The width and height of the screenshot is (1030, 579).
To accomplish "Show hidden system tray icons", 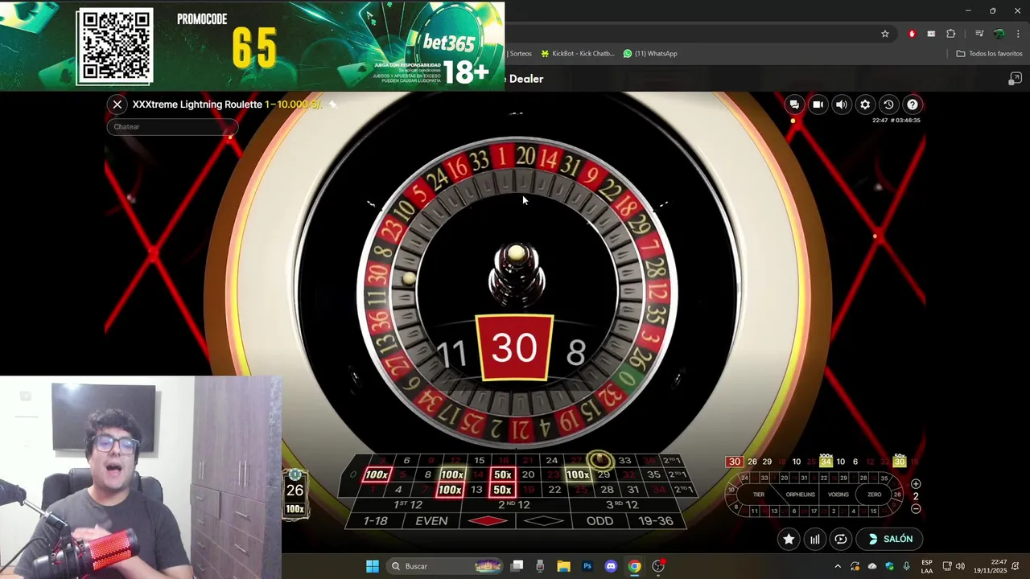I will tap(838, 566).
